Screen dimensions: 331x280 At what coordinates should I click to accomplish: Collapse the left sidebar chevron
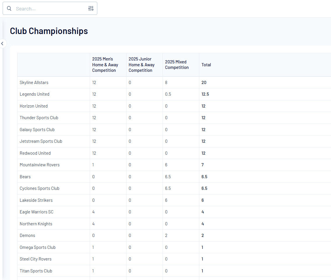pyautogui.click(x=2, y=44)
